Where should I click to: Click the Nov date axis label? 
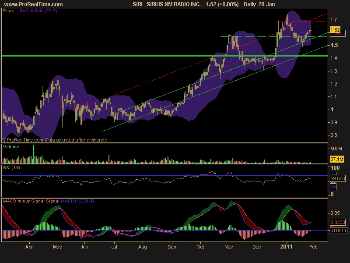[228, 247]
